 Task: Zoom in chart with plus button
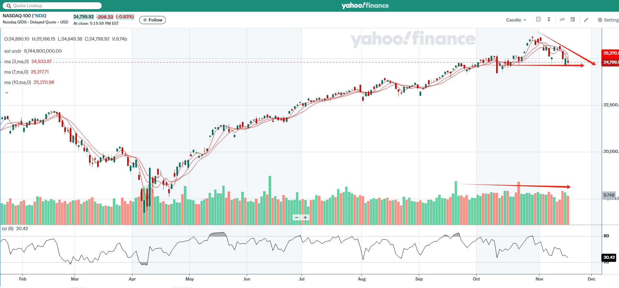[305, 218]
